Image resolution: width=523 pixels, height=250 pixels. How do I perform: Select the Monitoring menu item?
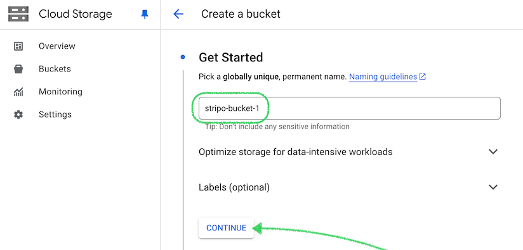point(60,91)
